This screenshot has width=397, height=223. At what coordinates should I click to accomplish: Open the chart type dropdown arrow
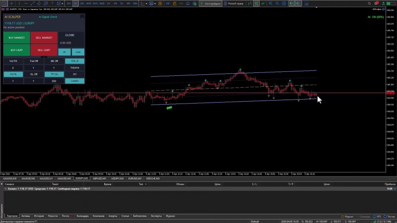click(146, 3)
